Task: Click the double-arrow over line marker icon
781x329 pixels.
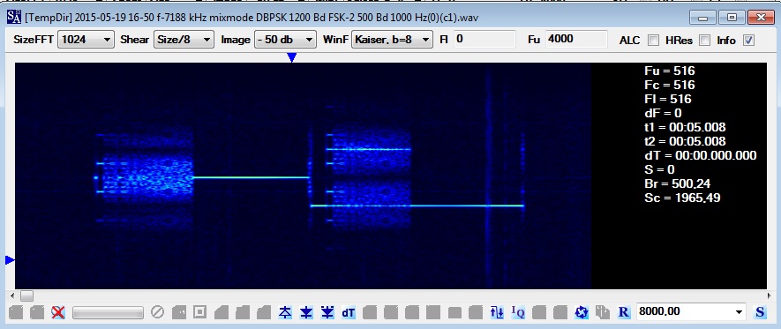Action: (327, 312)
